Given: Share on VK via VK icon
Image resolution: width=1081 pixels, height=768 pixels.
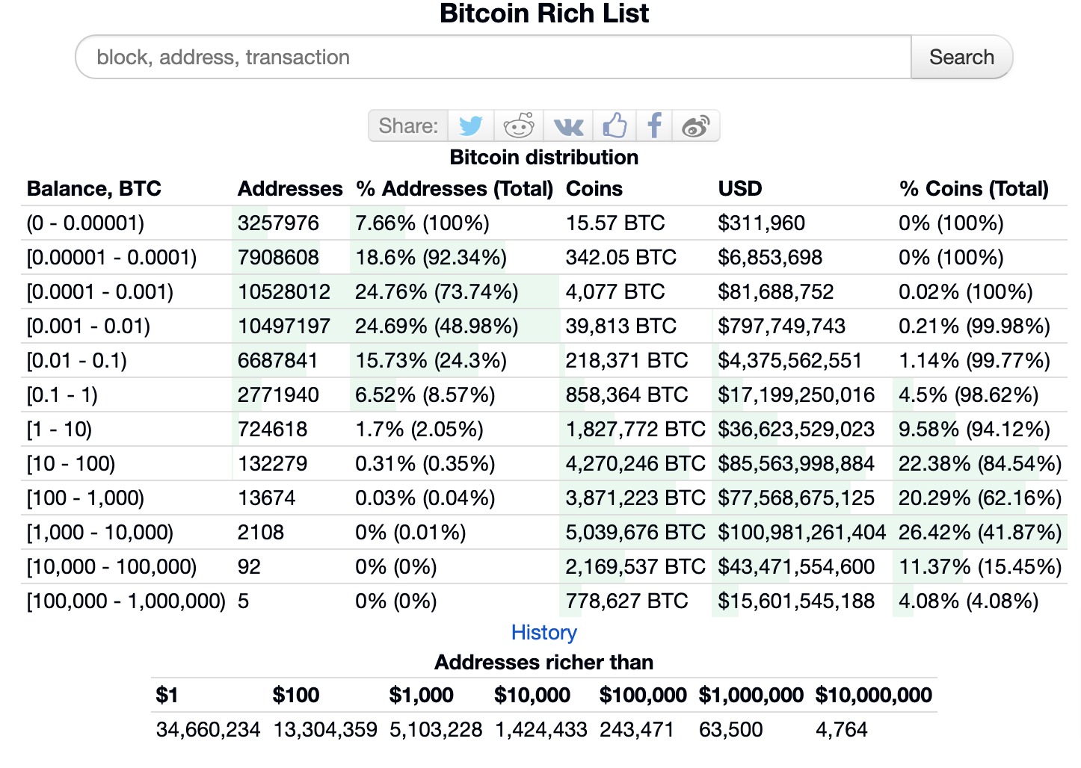Looking at the screenshot, I should pos(568,126).
